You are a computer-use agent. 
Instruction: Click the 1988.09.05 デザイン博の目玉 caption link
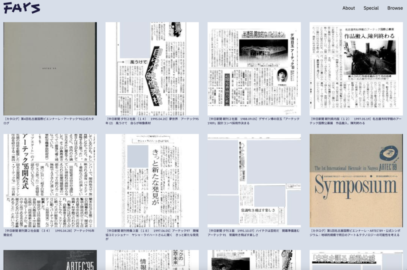(x=253, y=120)
